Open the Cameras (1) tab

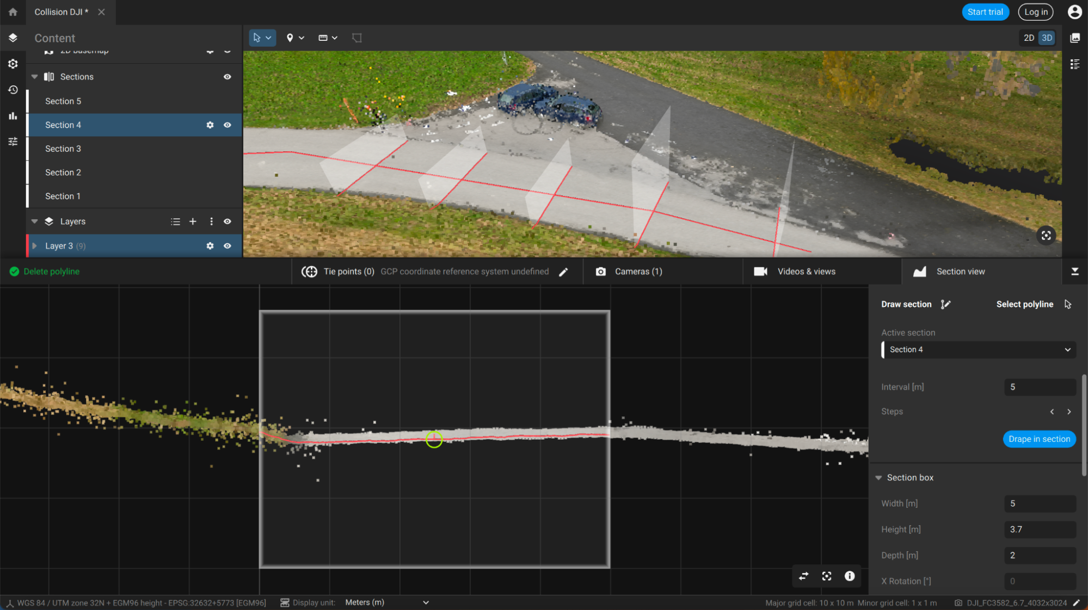pyautogui.click(x=638, y=272)
